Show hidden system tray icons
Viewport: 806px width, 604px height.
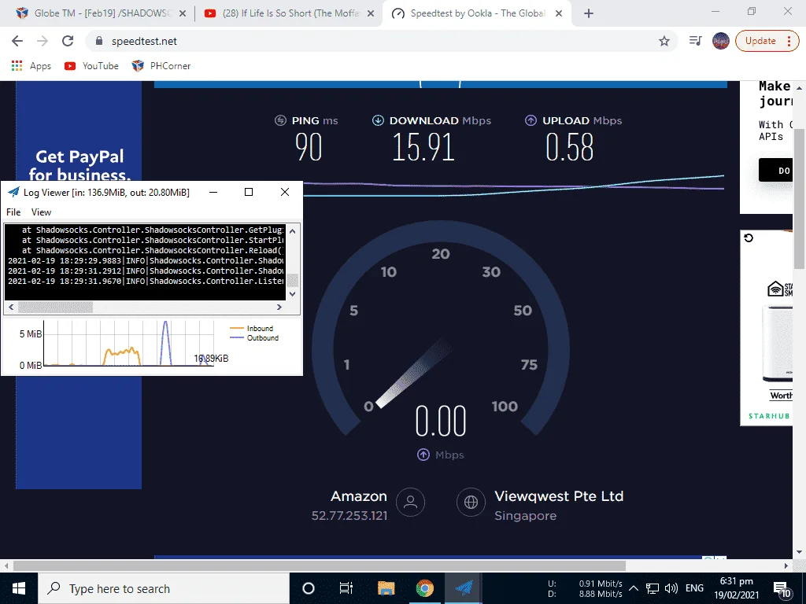pos(634,588)
